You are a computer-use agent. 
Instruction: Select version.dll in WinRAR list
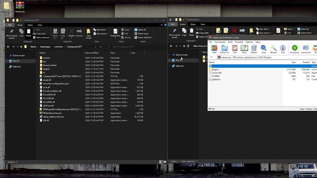216,73
